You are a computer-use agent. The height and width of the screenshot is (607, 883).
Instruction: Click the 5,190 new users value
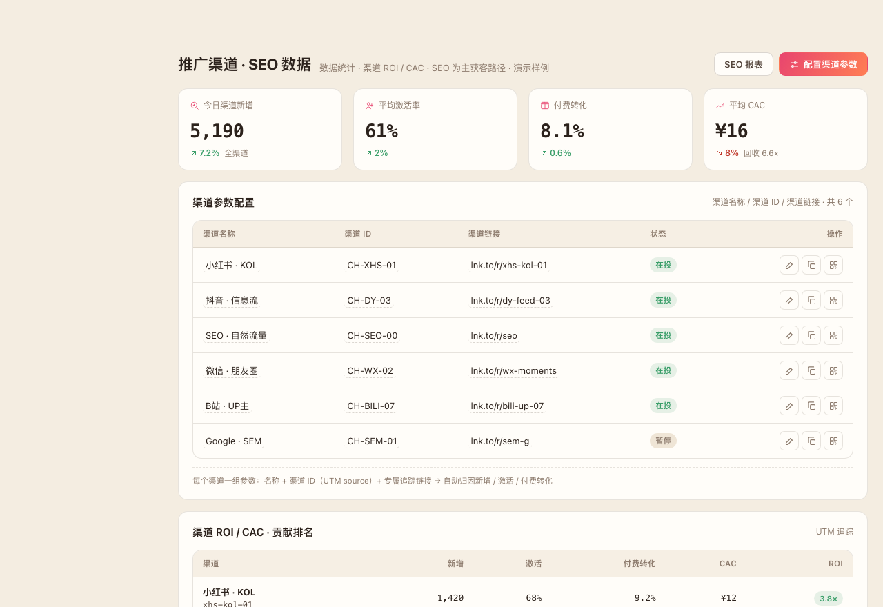click(217, 131)
